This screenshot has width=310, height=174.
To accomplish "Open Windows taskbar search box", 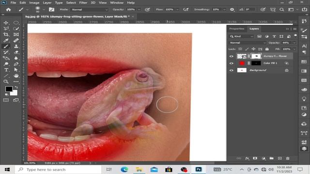I will [58, 170].
